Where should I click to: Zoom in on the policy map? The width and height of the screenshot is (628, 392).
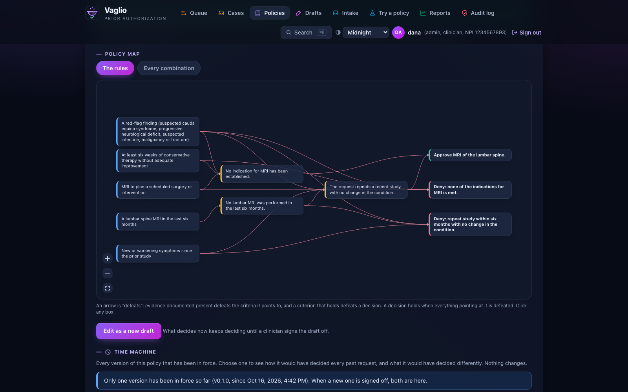pos(108,258)
